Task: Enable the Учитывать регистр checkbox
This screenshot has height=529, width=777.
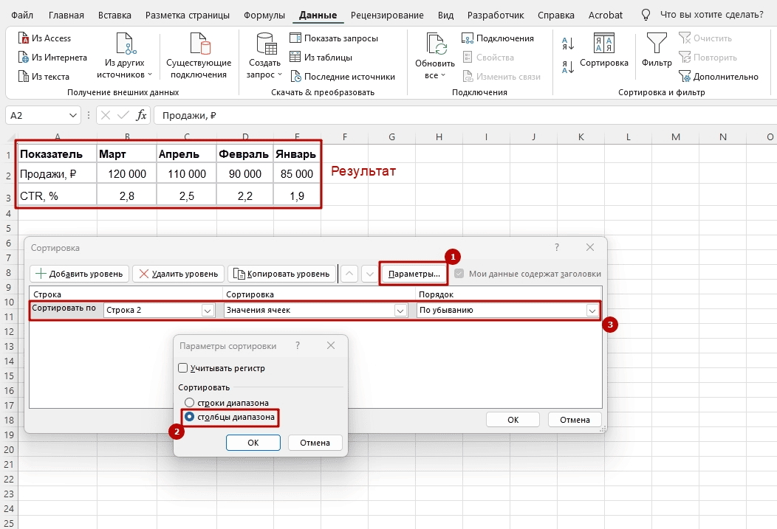Action: point(183,368)
